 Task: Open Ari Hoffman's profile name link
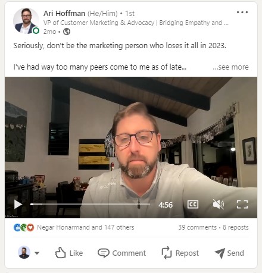(x=64, y=14)
